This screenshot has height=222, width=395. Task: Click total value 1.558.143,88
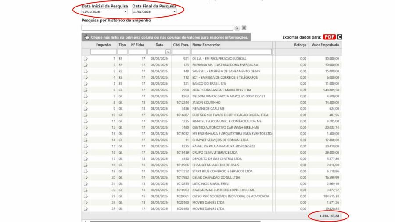pyautogui.click(x=329, y=216)
